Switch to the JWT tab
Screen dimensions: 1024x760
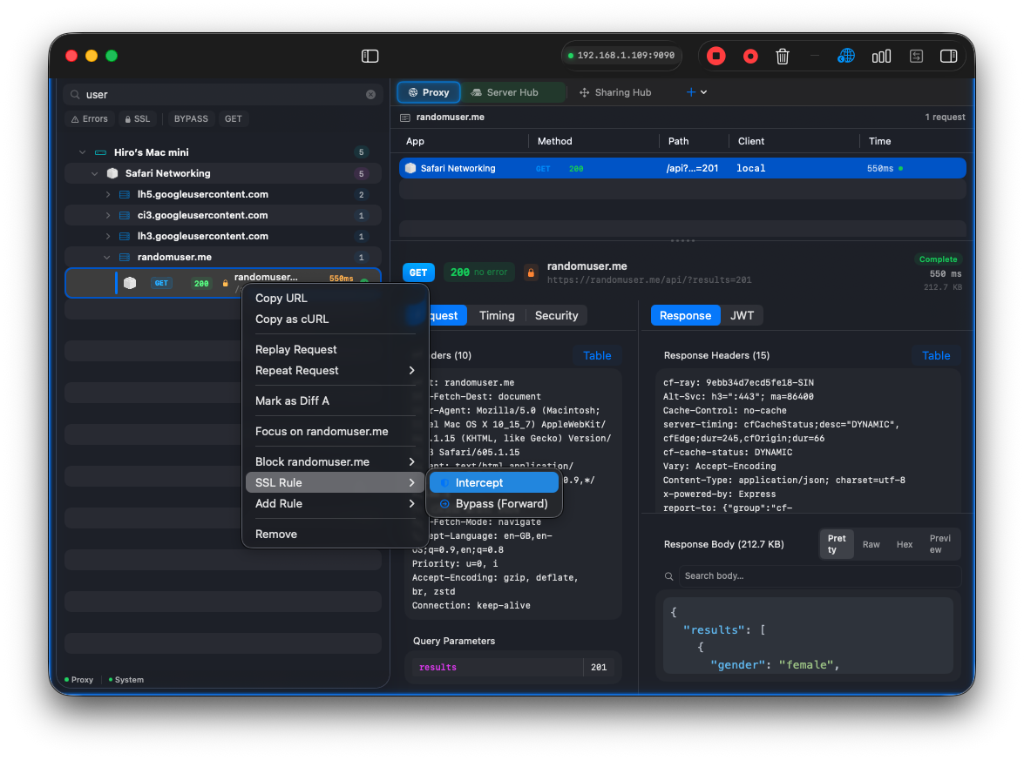pyautogui.click(x=742, y=315)
